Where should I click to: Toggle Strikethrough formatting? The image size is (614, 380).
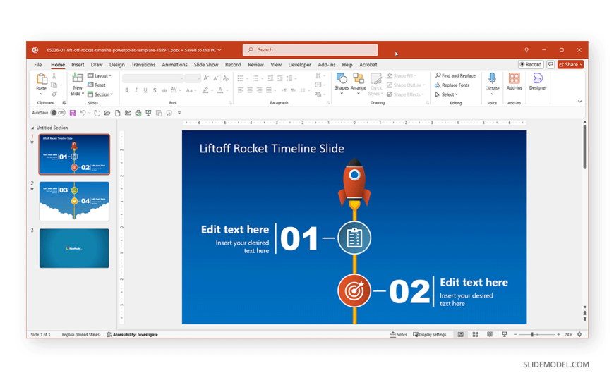pyautogui.click(x=164, y=90)
